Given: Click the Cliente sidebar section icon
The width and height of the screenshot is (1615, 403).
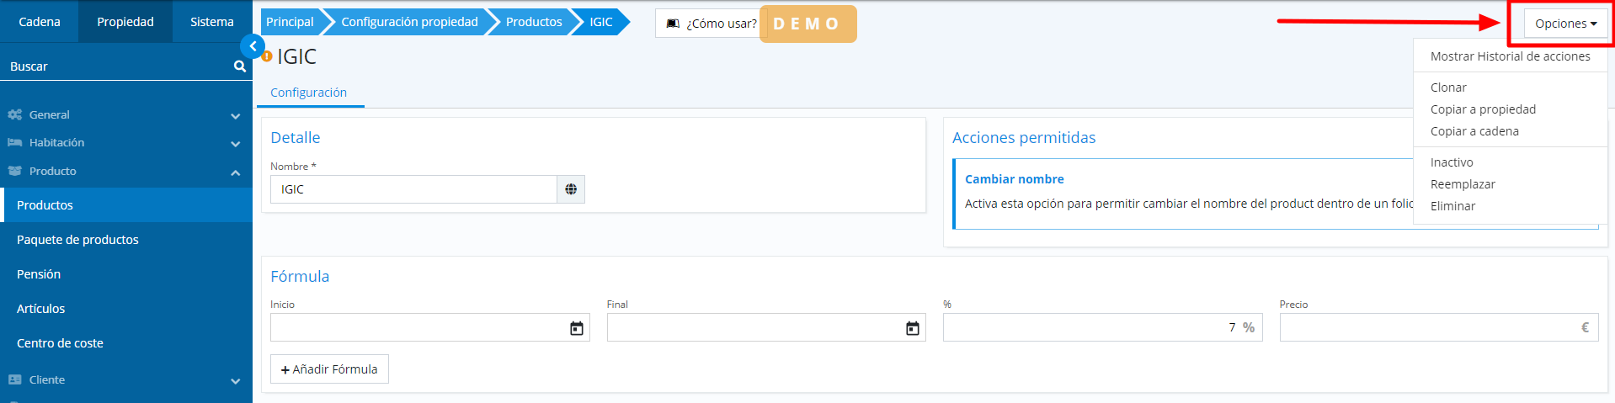Looking at the screenshot, I should tap(14, 380).
